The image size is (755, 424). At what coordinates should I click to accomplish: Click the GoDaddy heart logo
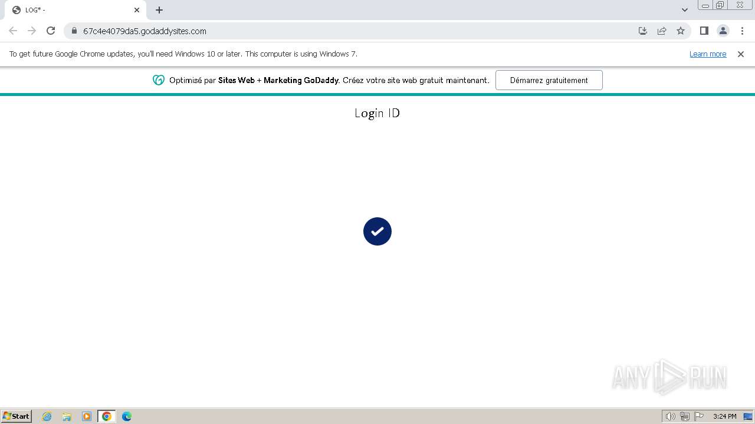[x=158, y=80]
